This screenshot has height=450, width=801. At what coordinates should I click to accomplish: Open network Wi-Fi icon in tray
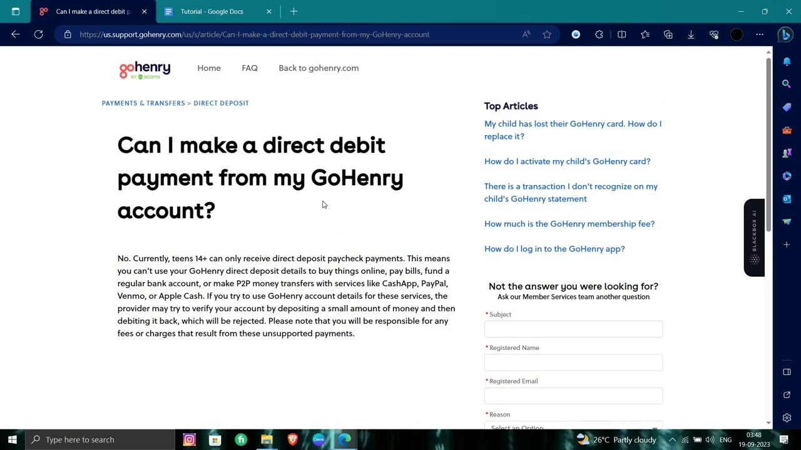(x=685, y=439)
